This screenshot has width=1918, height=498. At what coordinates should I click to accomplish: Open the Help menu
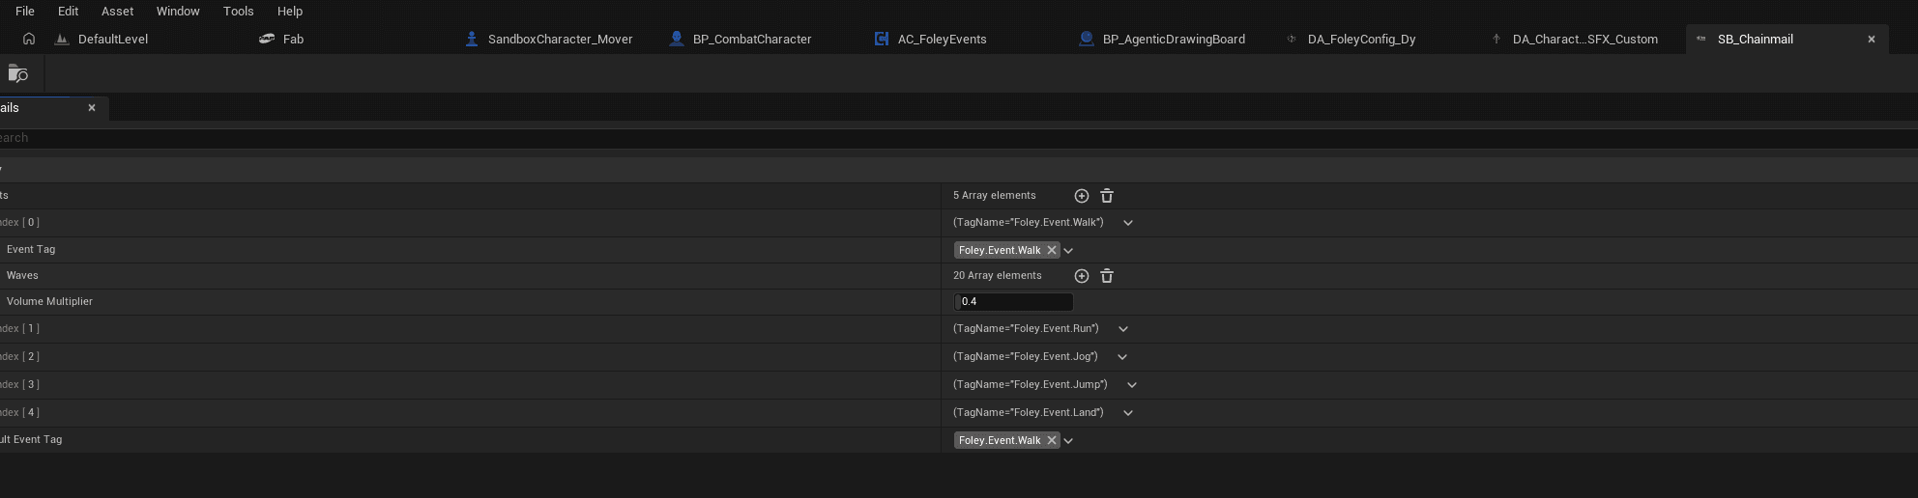pos(290,12)
